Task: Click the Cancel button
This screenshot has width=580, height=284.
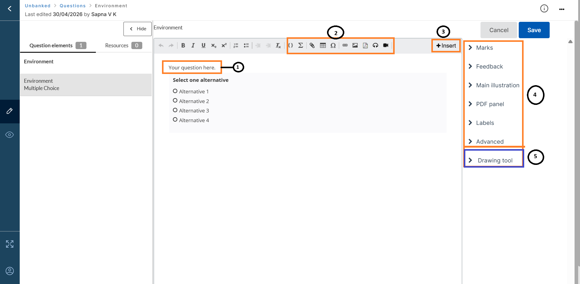Action: click(499, 30)
